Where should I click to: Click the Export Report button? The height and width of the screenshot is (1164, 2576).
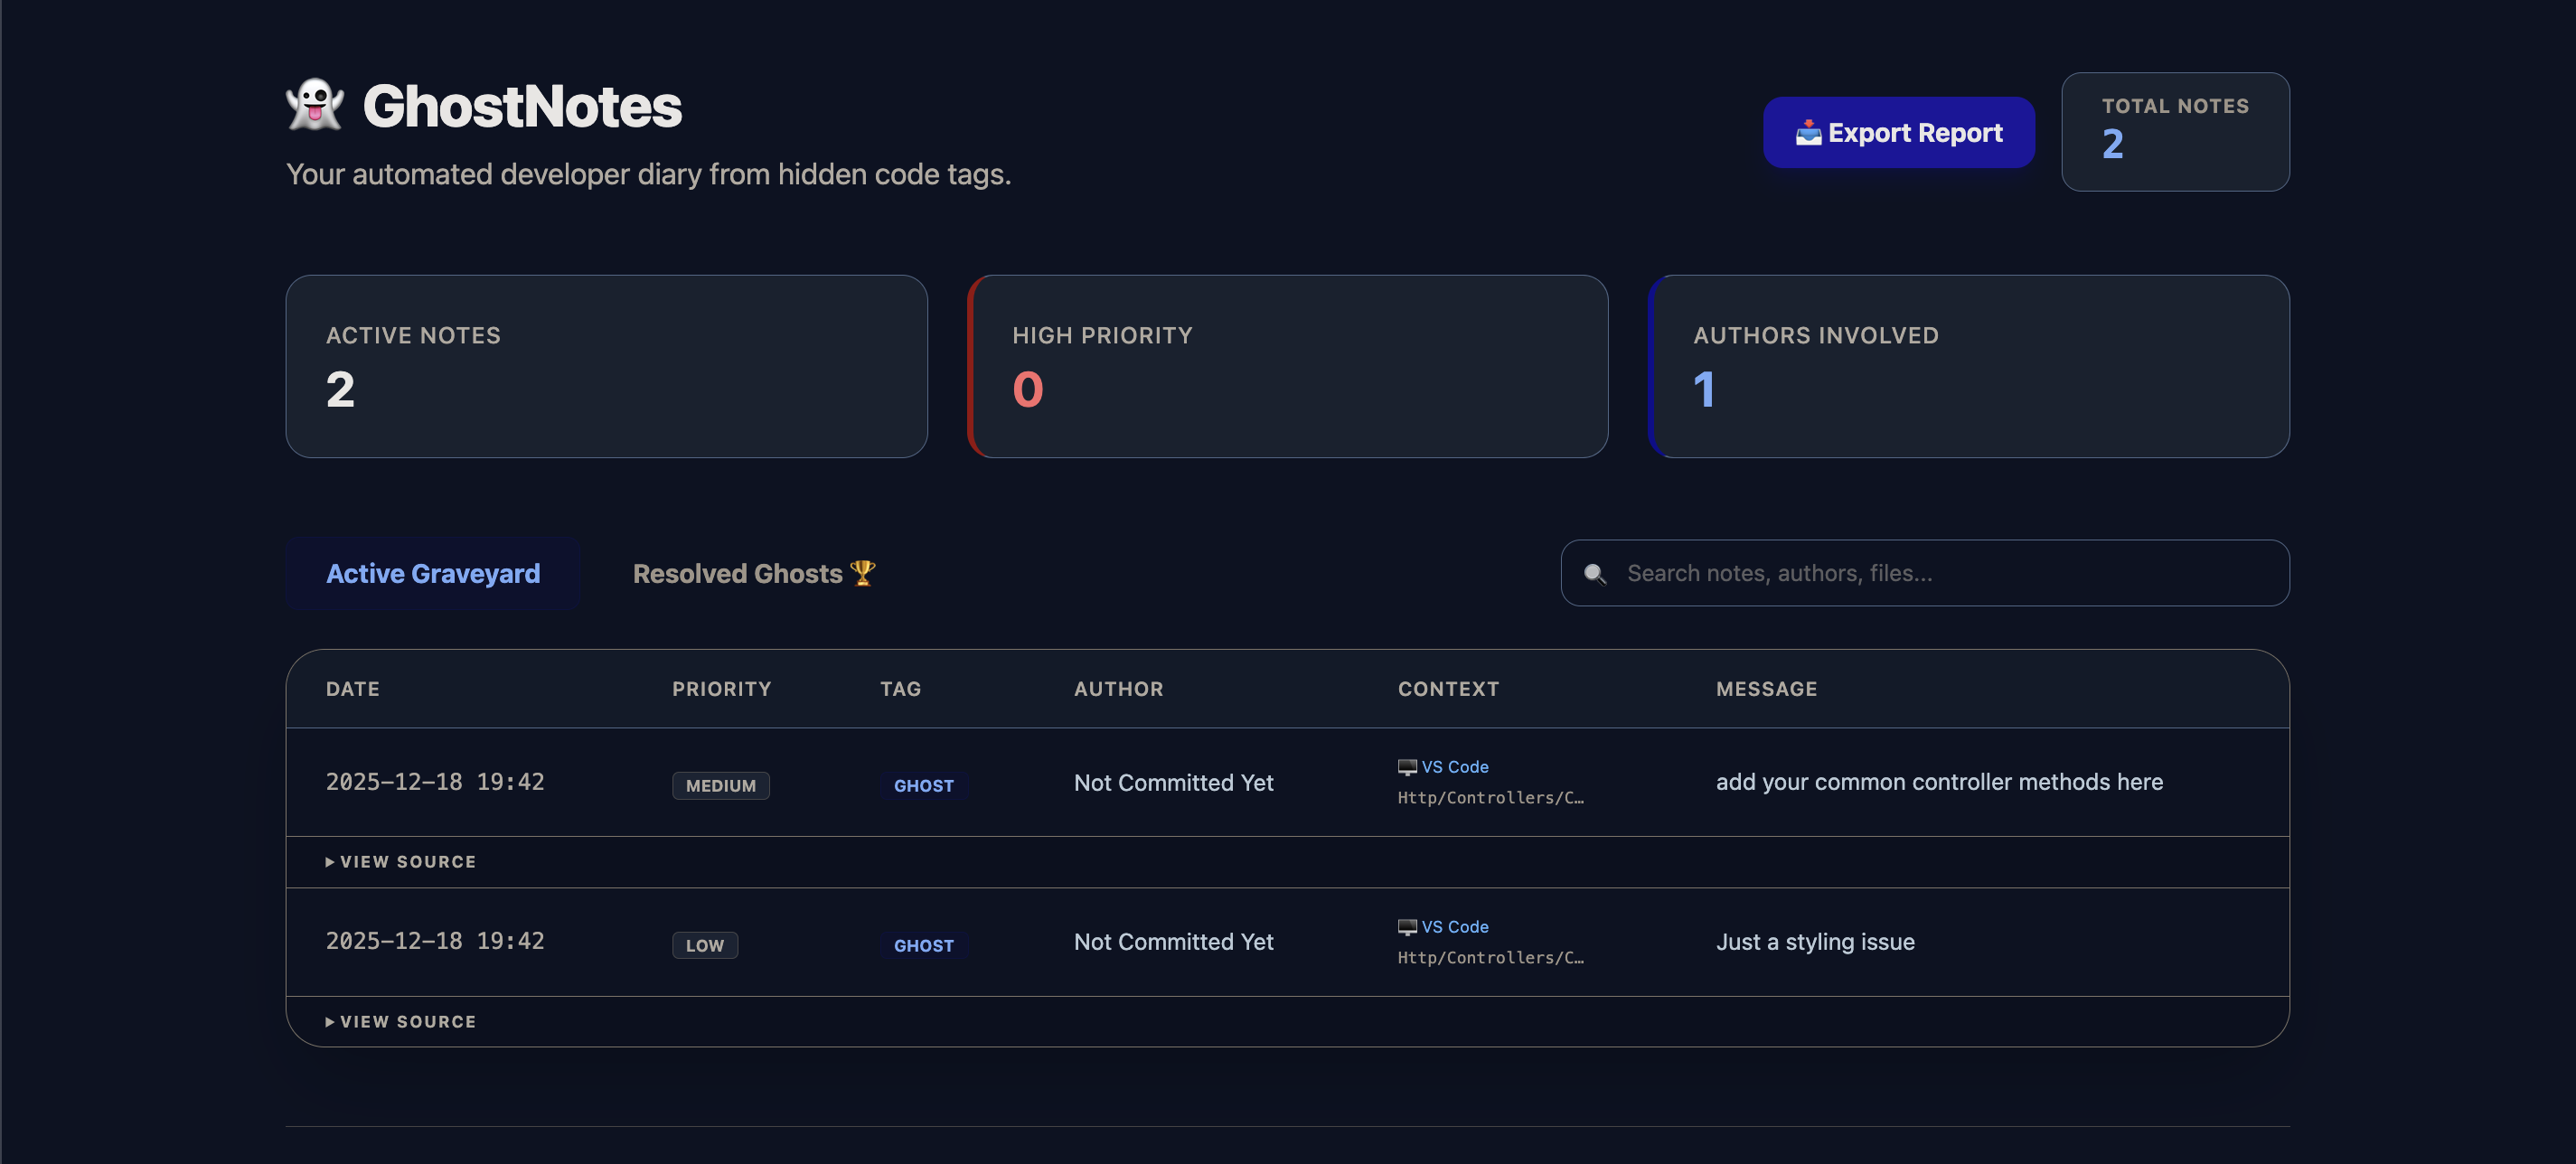pyautogui.click(x=1898, y=132)
